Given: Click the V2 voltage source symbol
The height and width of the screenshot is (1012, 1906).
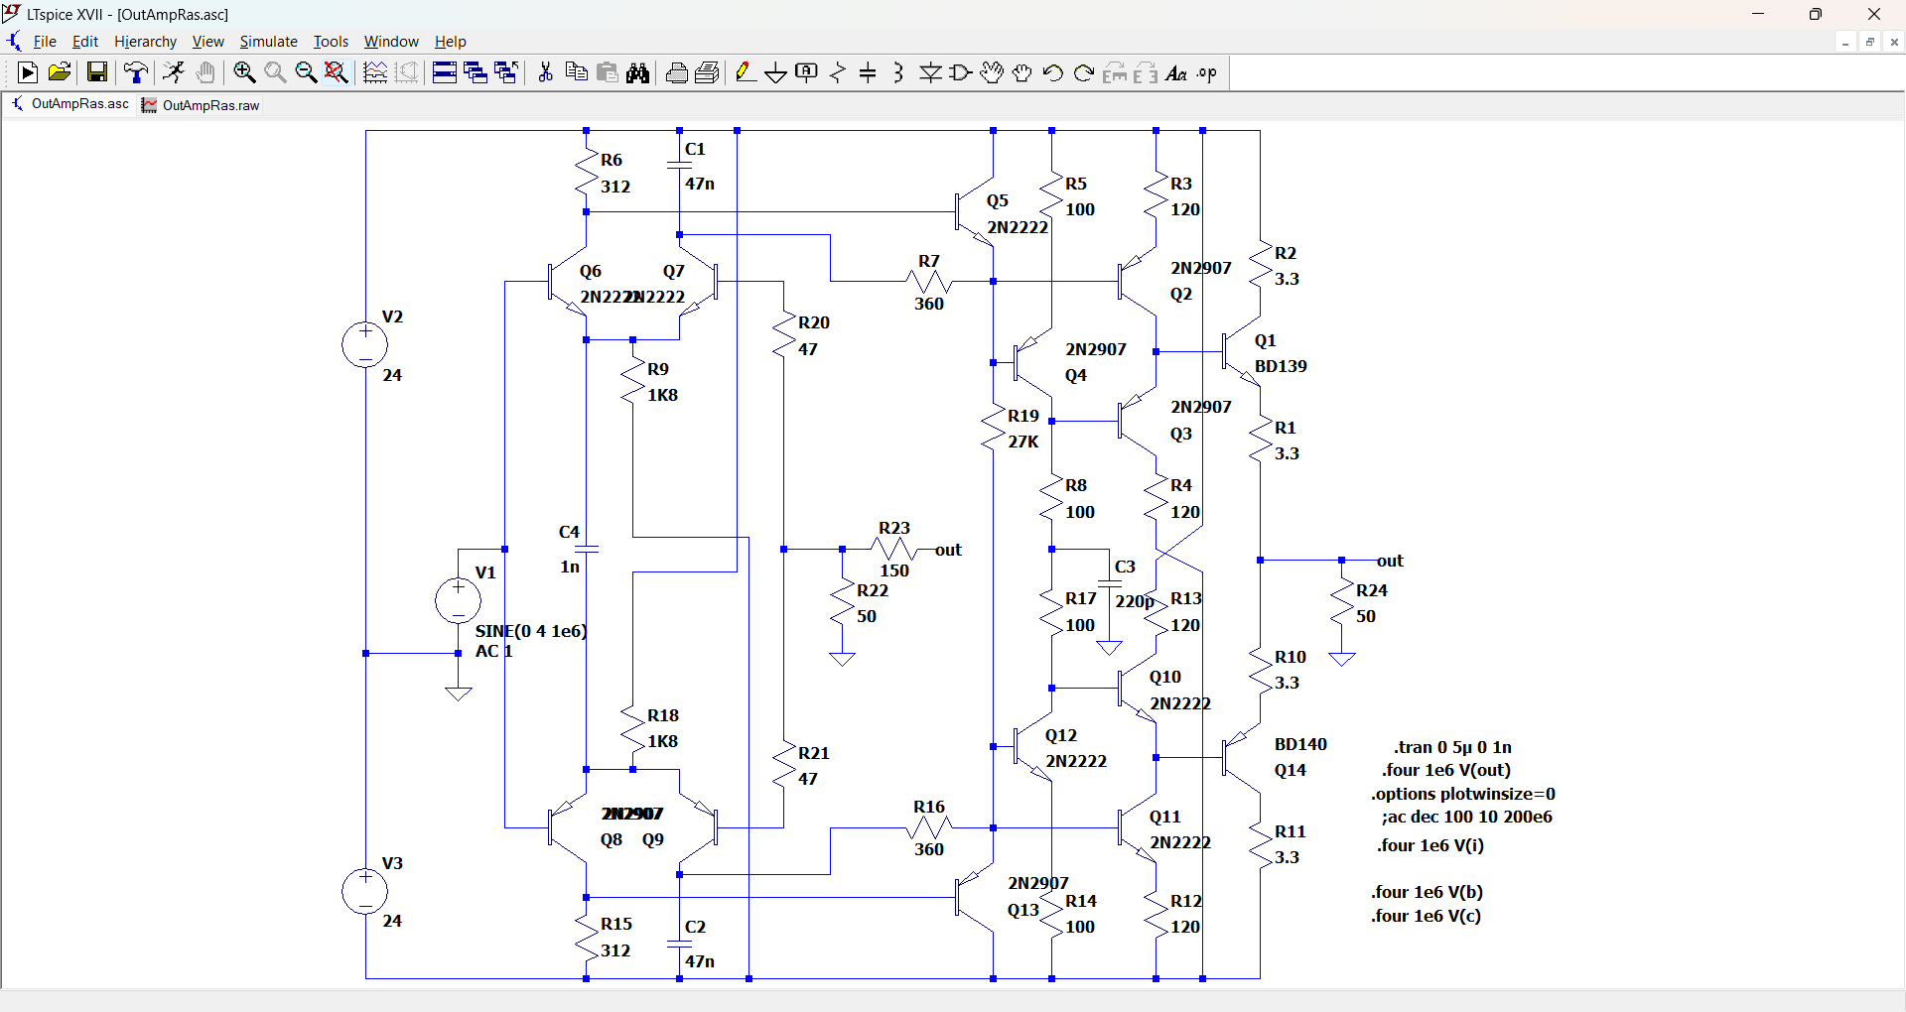Looking at the screenshot, I should [x=365, y=345].
